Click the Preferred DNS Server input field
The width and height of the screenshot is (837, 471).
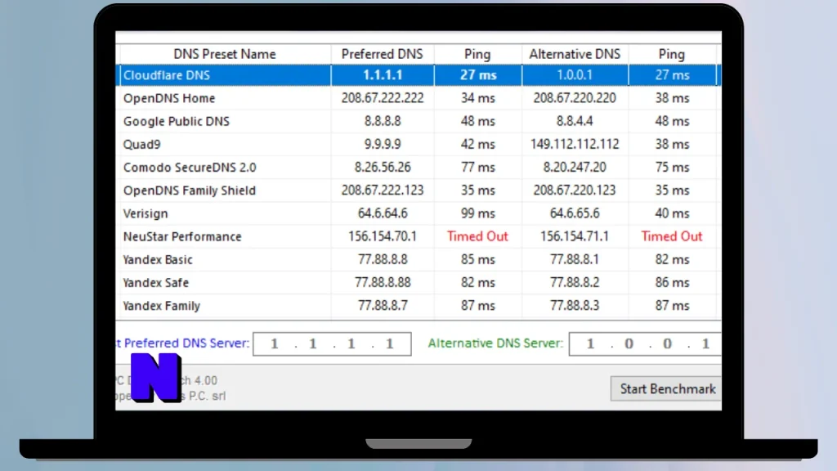(332, 344)
